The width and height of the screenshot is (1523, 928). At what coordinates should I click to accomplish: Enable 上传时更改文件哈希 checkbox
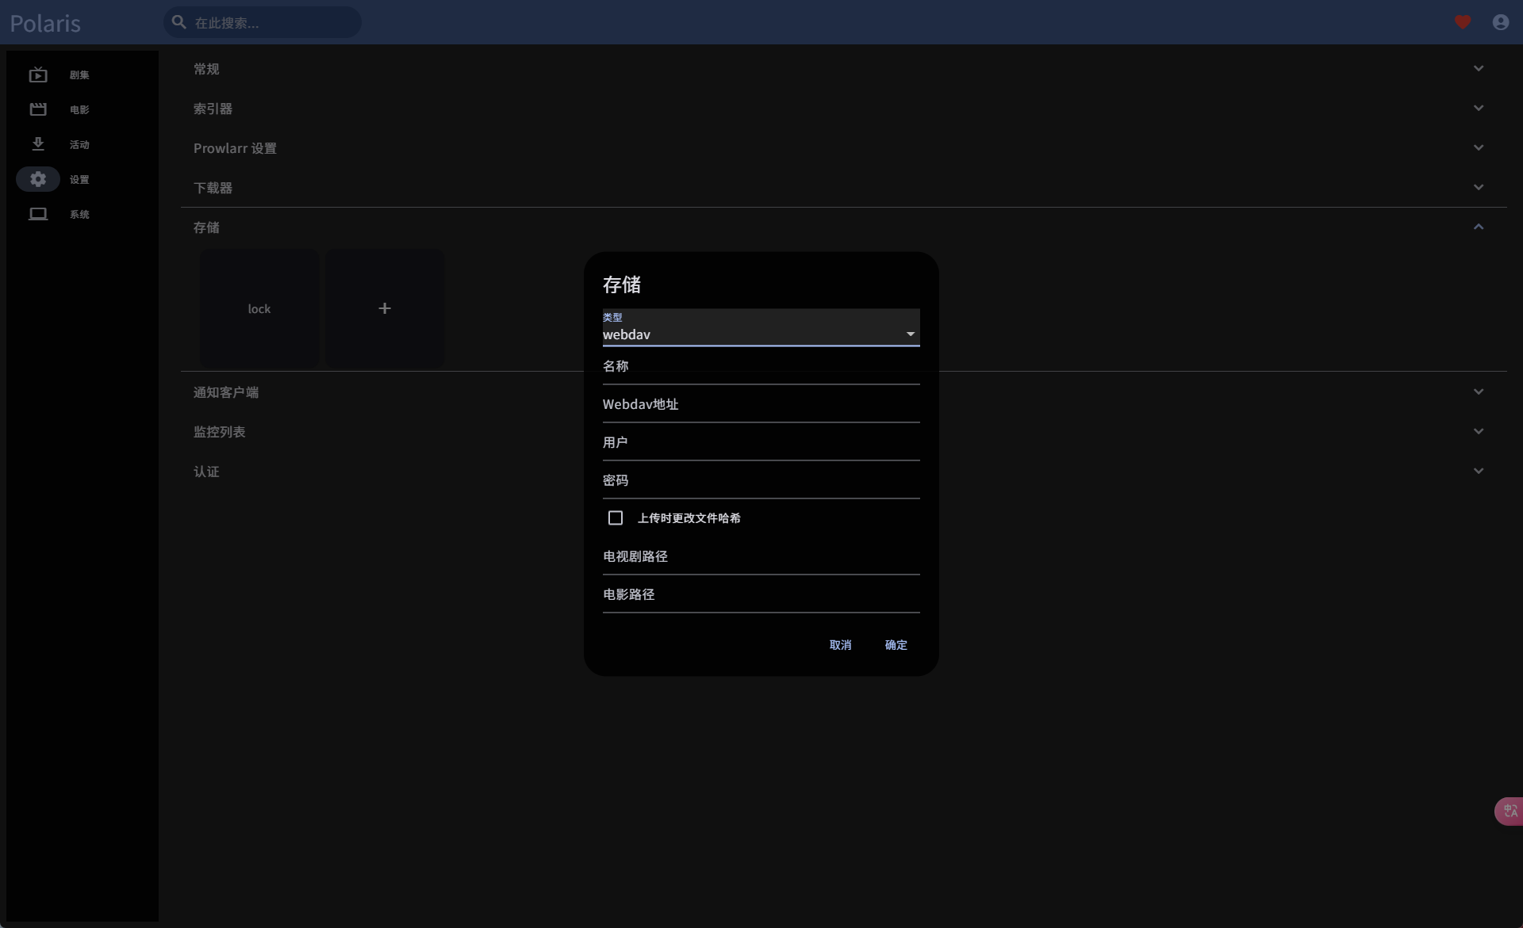tap(616, 517)
